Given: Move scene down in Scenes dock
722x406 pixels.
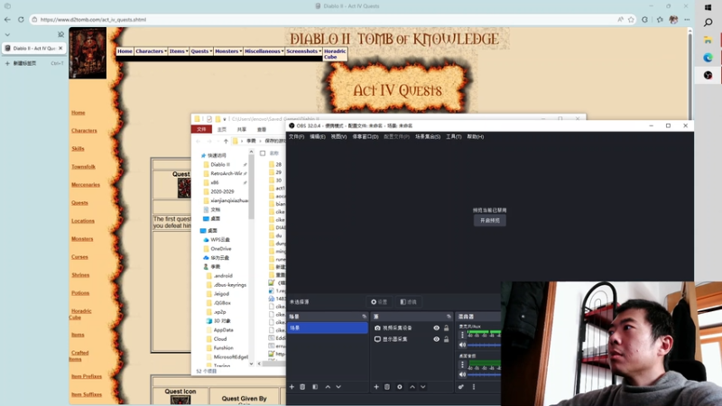Looking at the screenshot, I should tap(338, 387).
